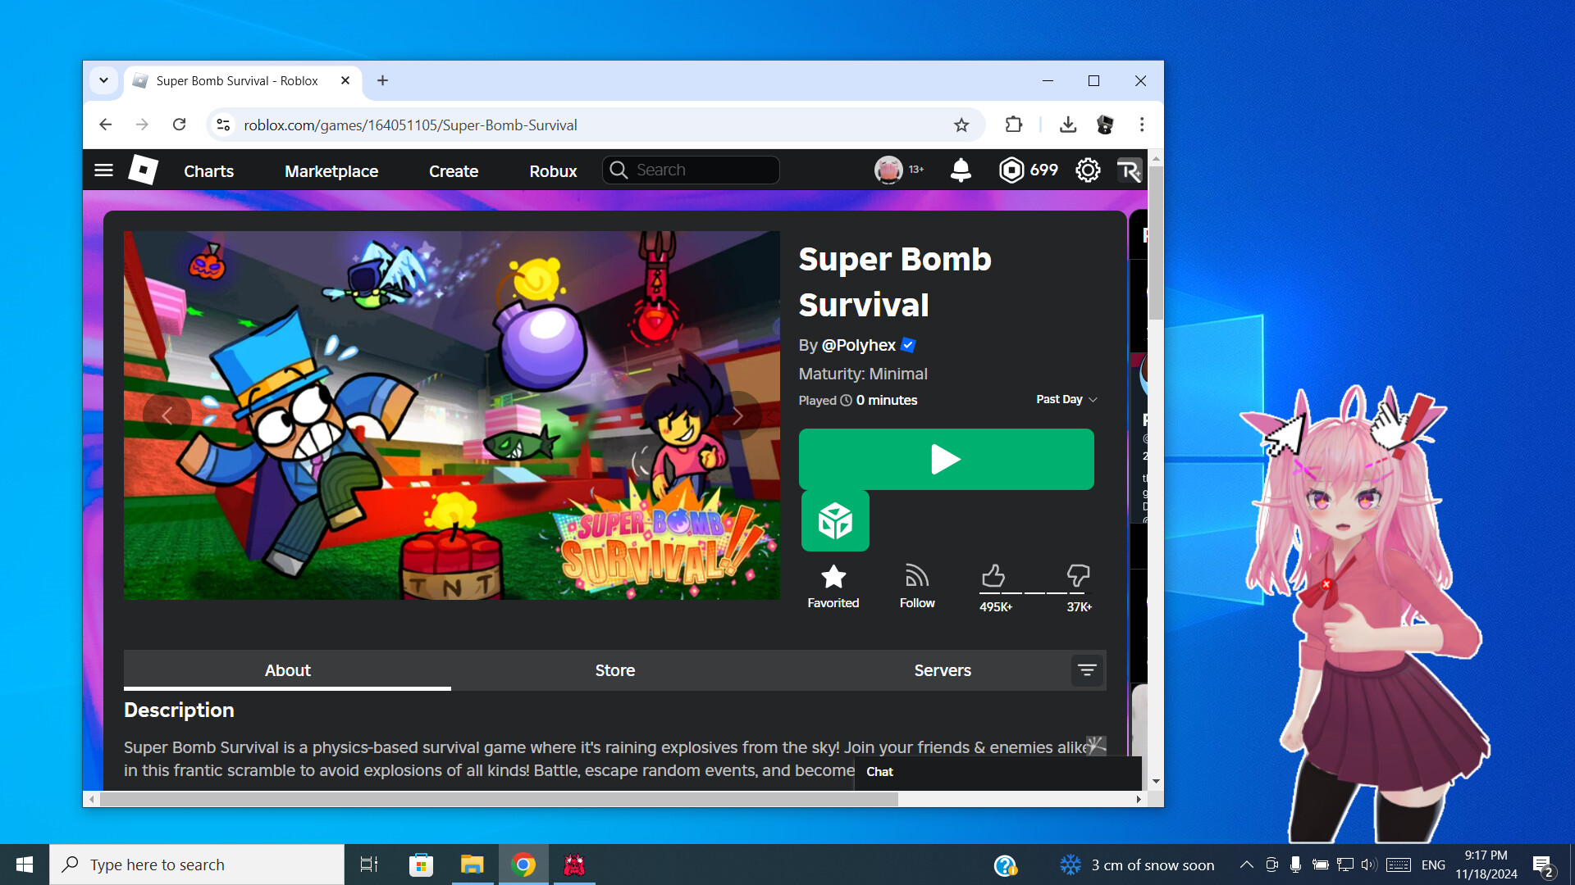Image resolution: width=1575 pixels, height=885 pixels.
Task: Open @Polyhex creator profile link
Action: [858, 345]
